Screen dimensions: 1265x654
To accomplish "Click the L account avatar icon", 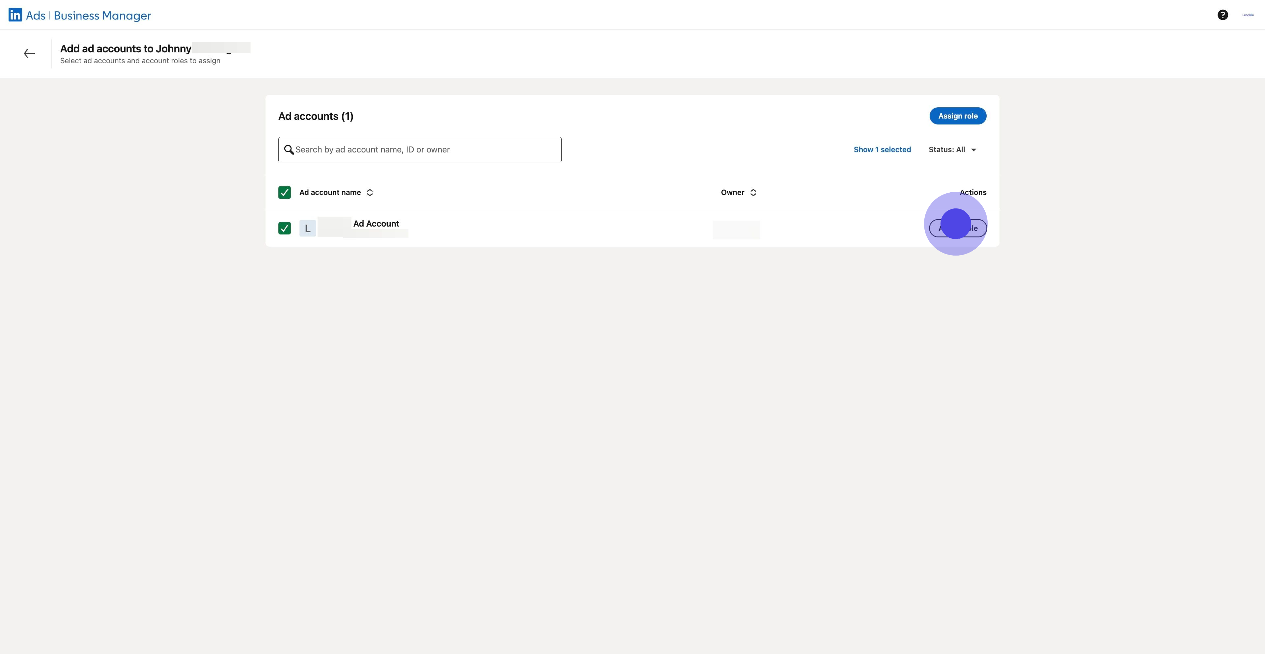I will pyautogui.click(x=307, y=228).
